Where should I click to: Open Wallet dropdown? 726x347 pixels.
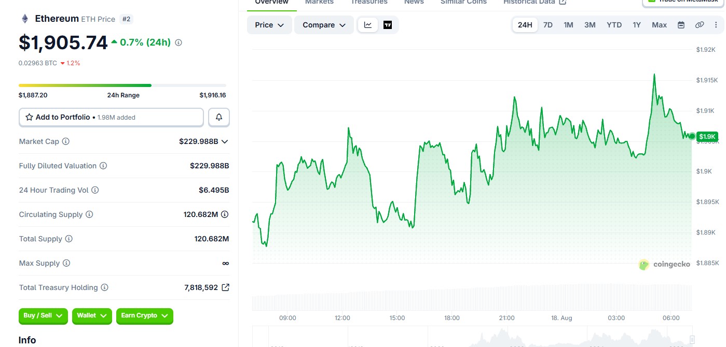(x=92, y=316)
